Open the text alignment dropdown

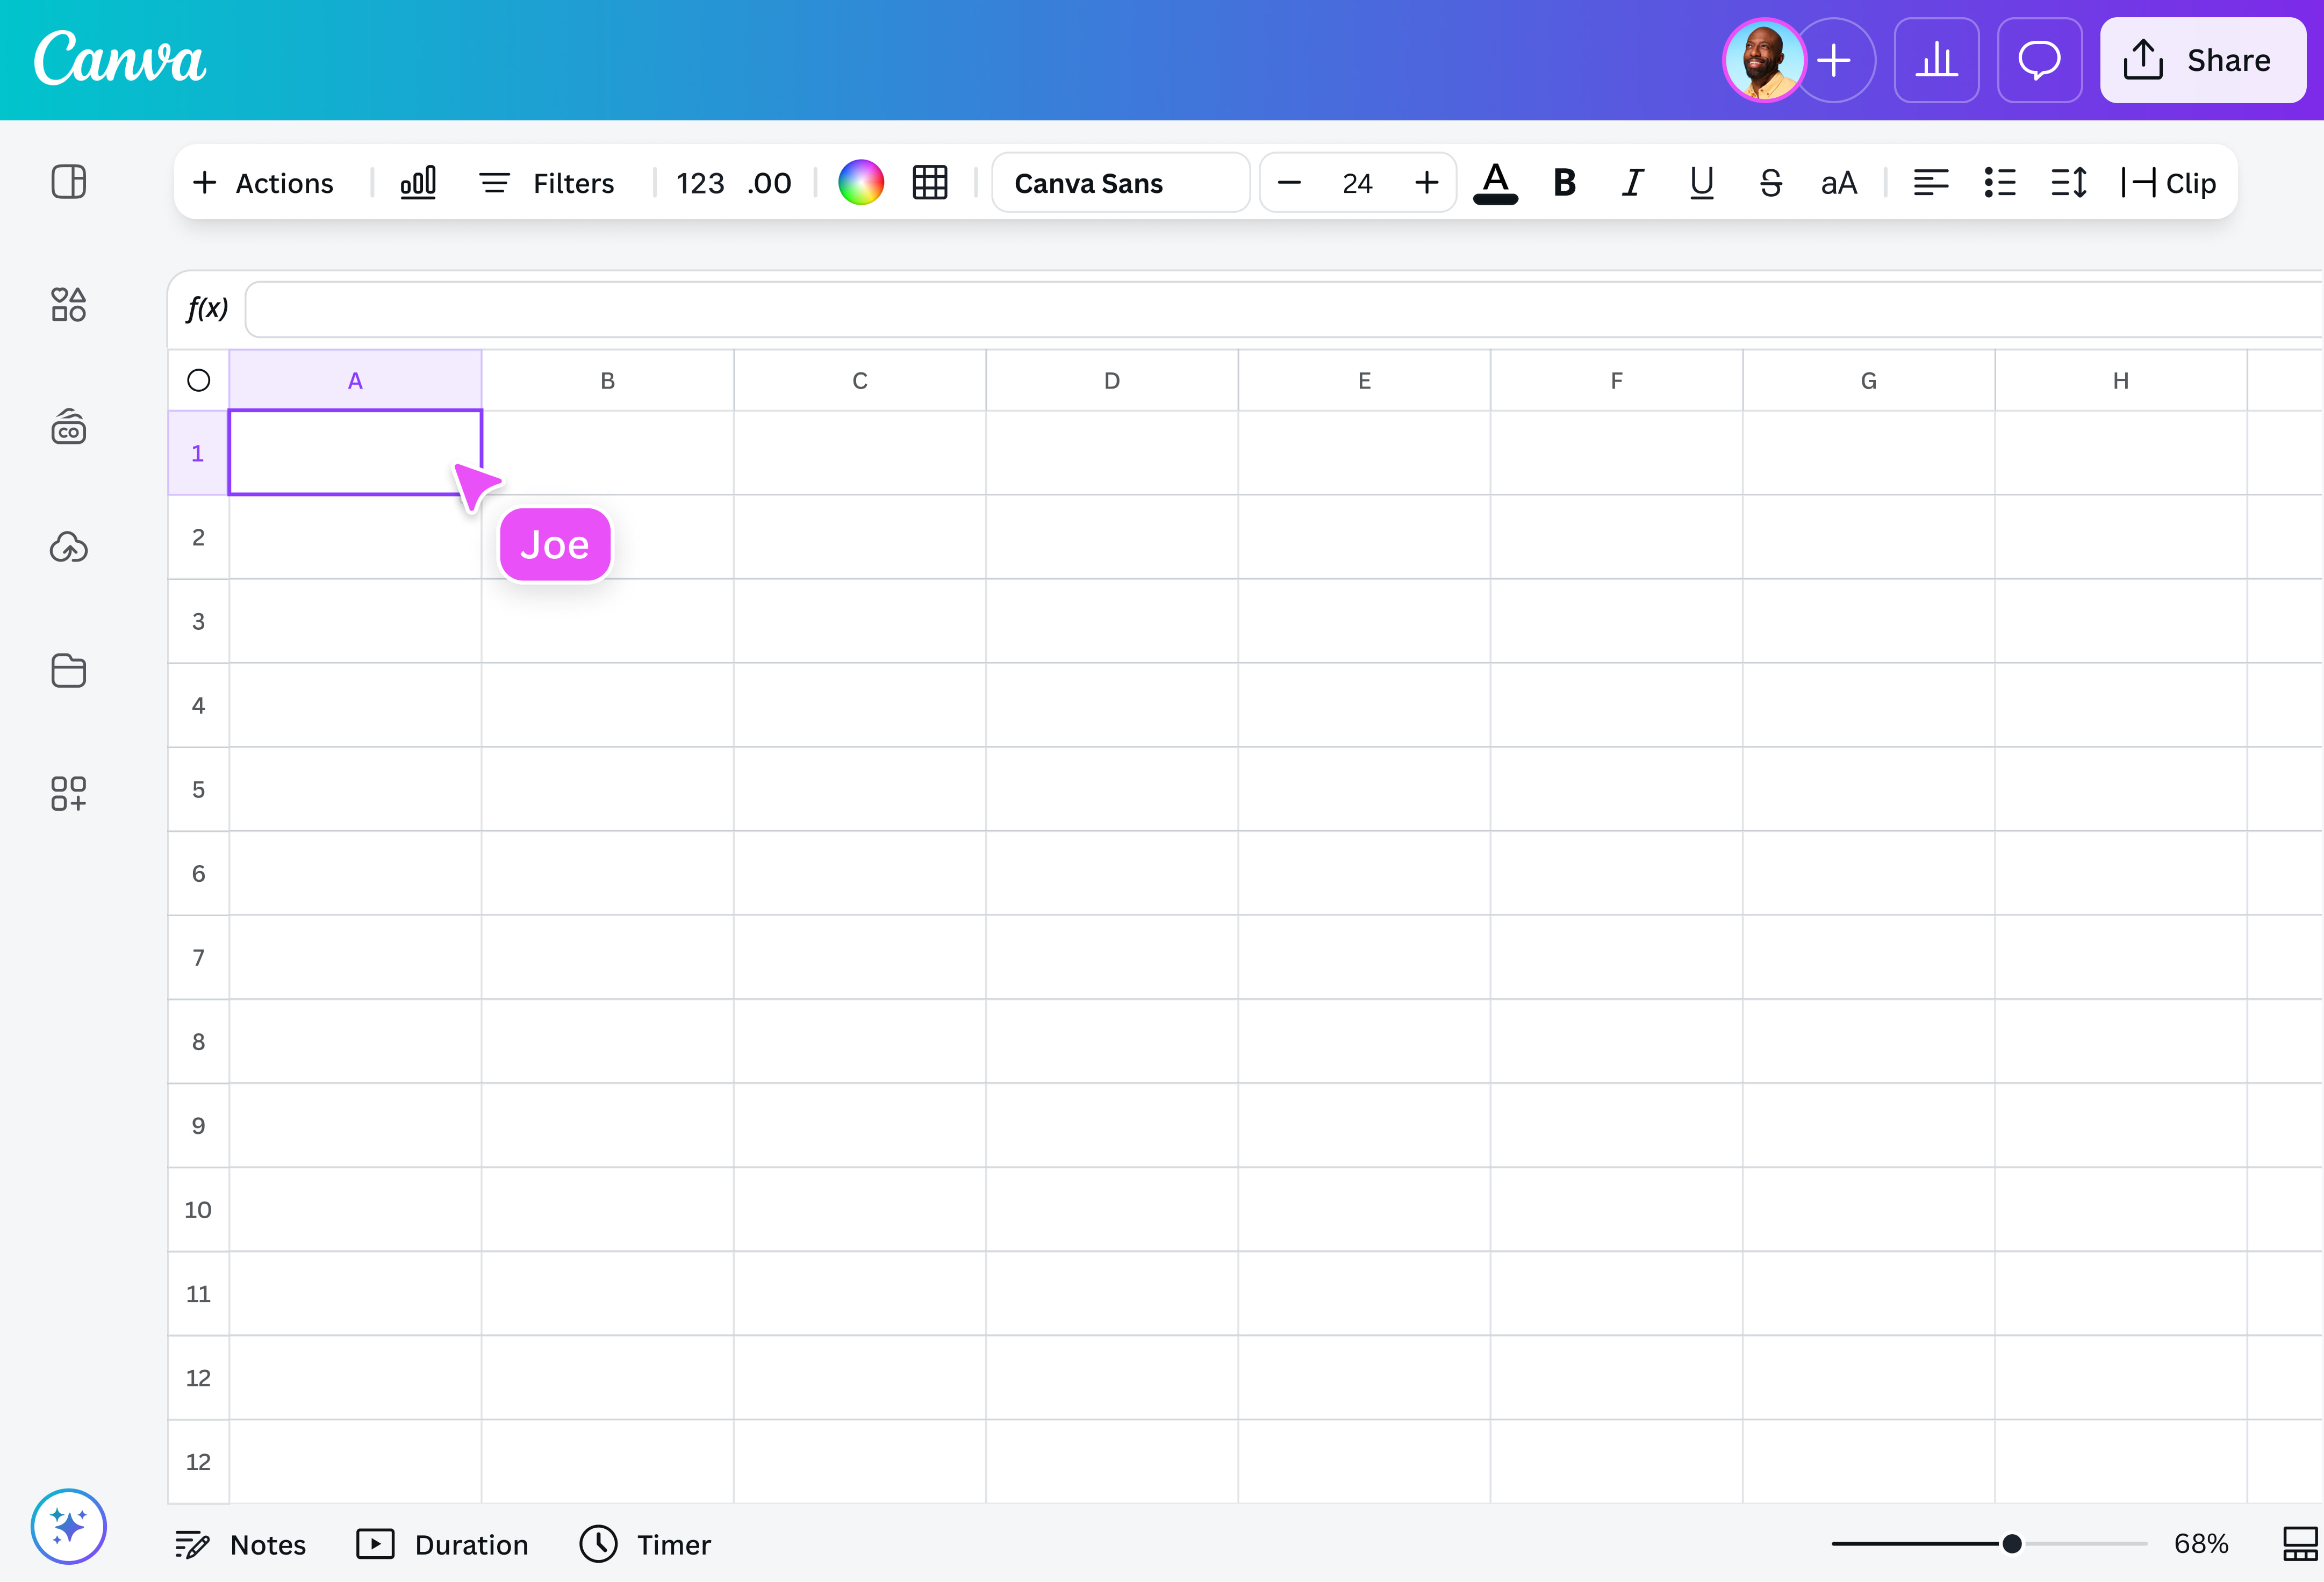click(x=1930, y=182)
